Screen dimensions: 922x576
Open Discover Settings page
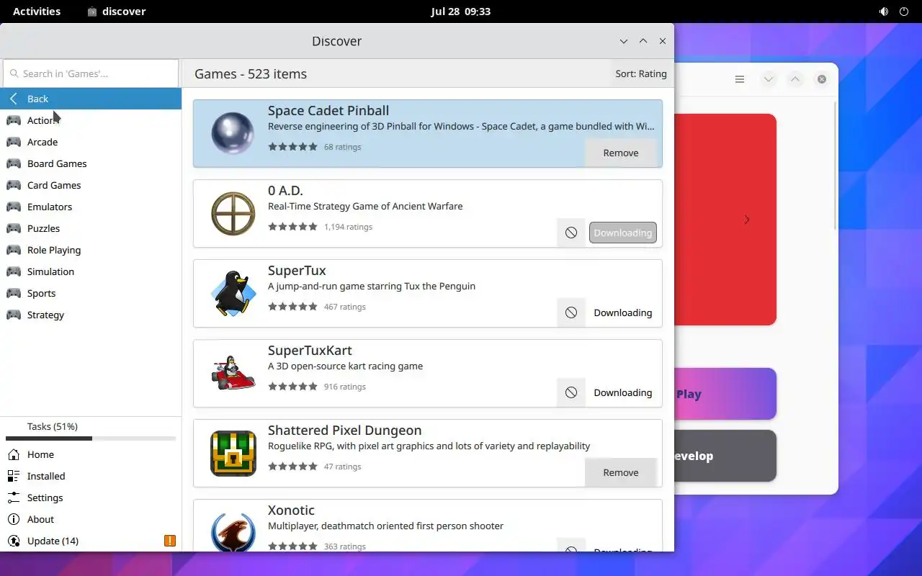(x=91, y=498)
